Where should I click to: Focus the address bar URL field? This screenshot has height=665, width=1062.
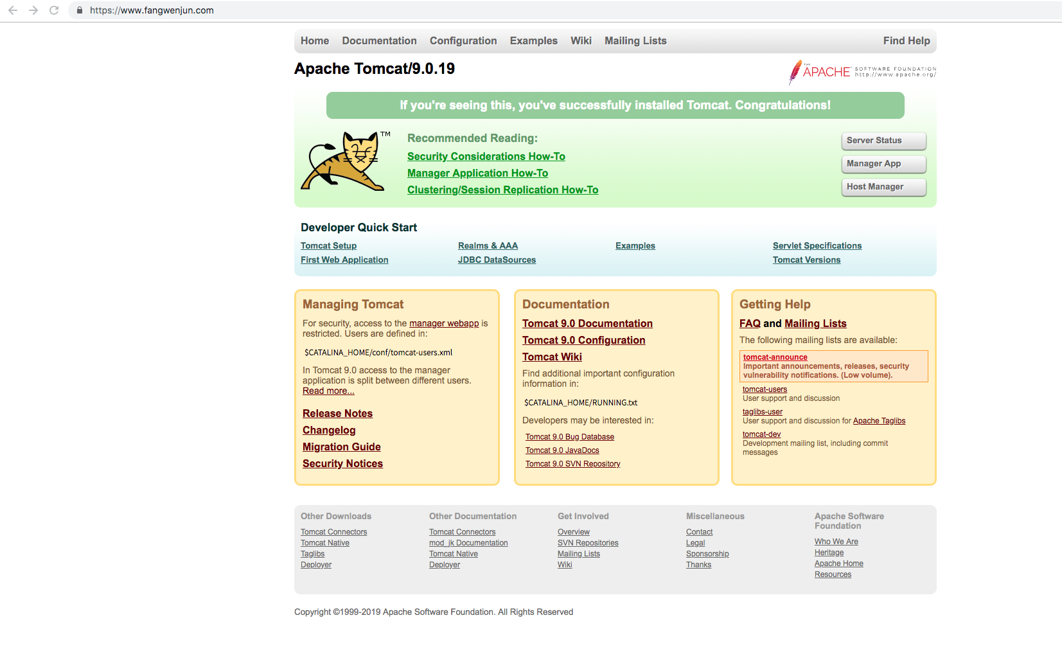[x=565, y=10]
